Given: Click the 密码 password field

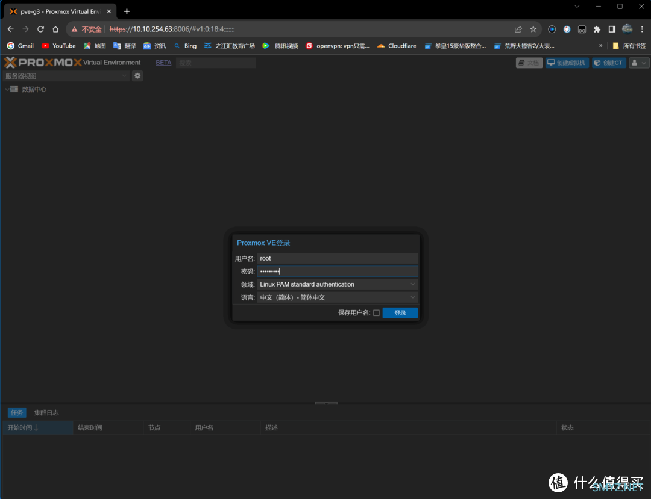Looking at the screenshot, I should pyautogui.click(x=337, y=271).
